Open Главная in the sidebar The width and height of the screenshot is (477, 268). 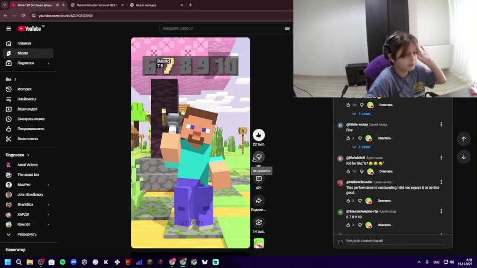click(28, 43)
